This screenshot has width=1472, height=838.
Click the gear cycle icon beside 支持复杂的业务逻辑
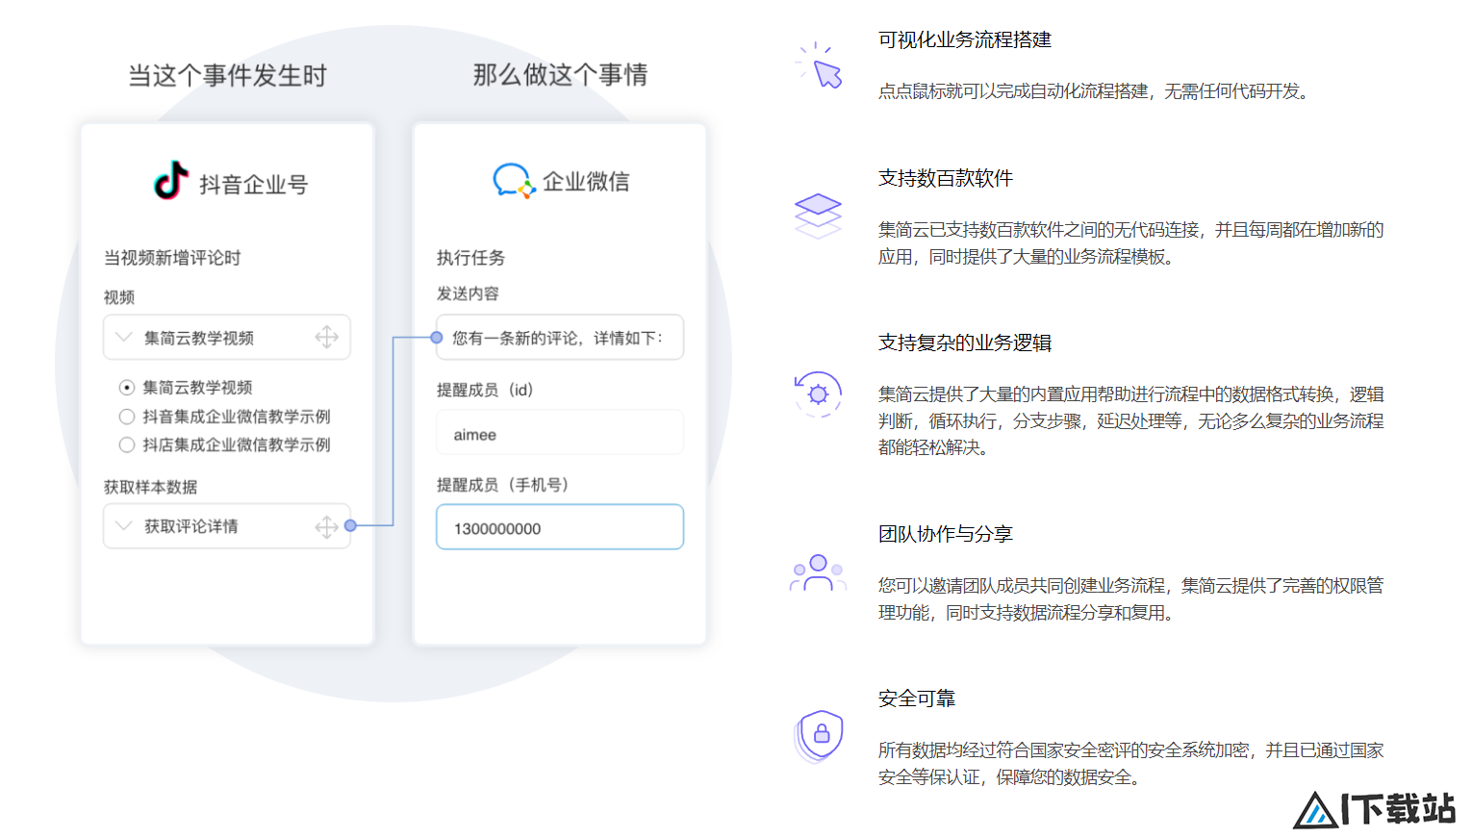(818, 394)
